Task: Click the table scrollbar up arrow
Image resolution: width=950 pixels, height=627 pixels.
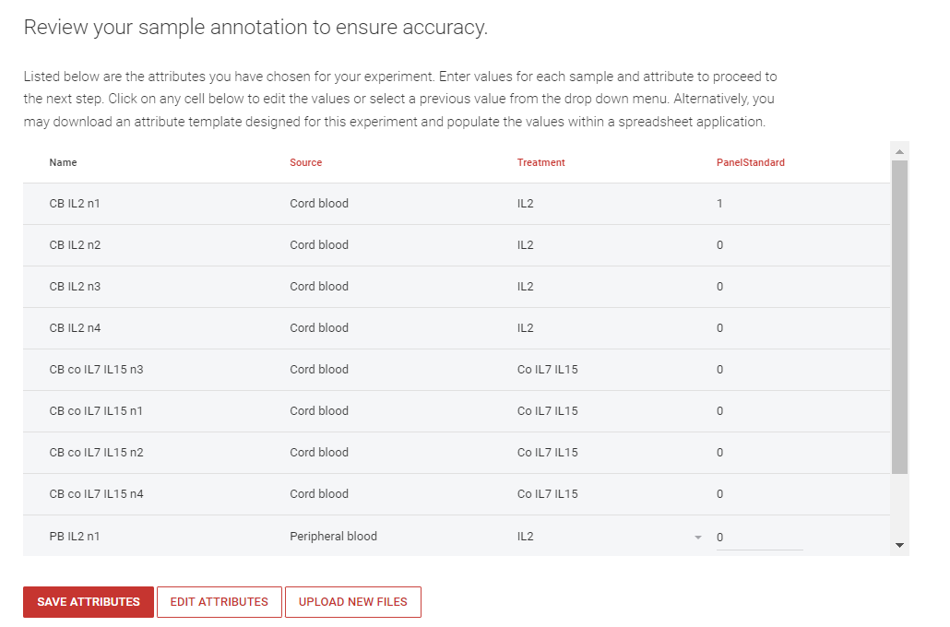Action: [x=899, y=151]
